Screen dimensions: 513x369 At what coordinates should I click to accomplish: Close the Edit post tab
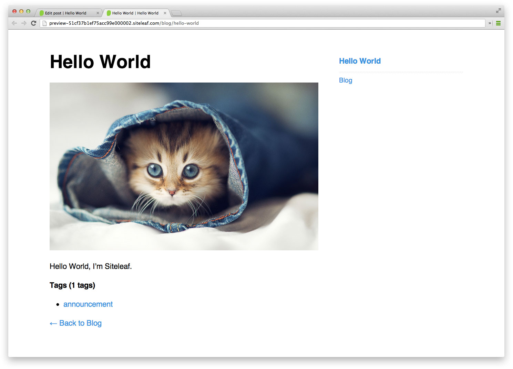98,13
